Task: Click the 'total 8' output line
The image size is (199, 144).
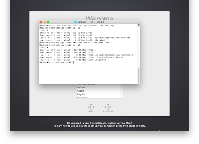Action: point(44,48)
